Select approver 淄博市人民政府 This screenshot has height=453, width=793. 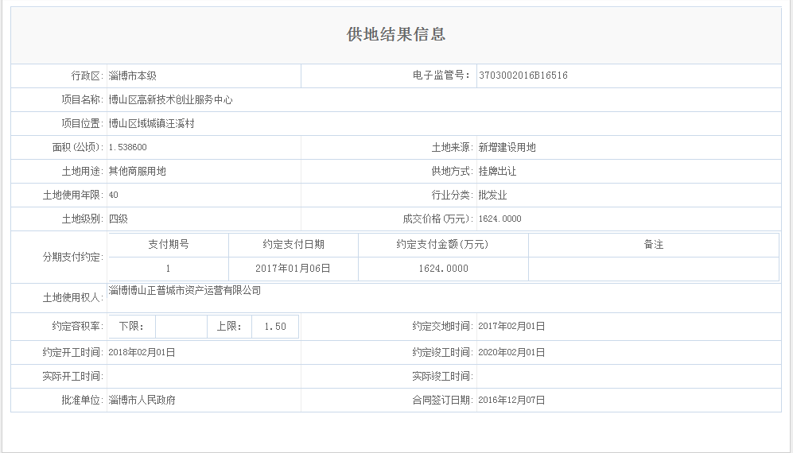[142, 400]
